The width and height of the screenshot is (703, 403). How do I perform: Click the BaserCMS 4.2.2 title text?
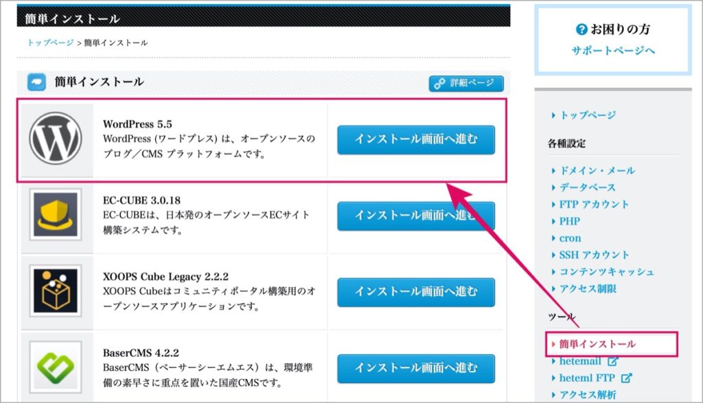pos(141,352)
